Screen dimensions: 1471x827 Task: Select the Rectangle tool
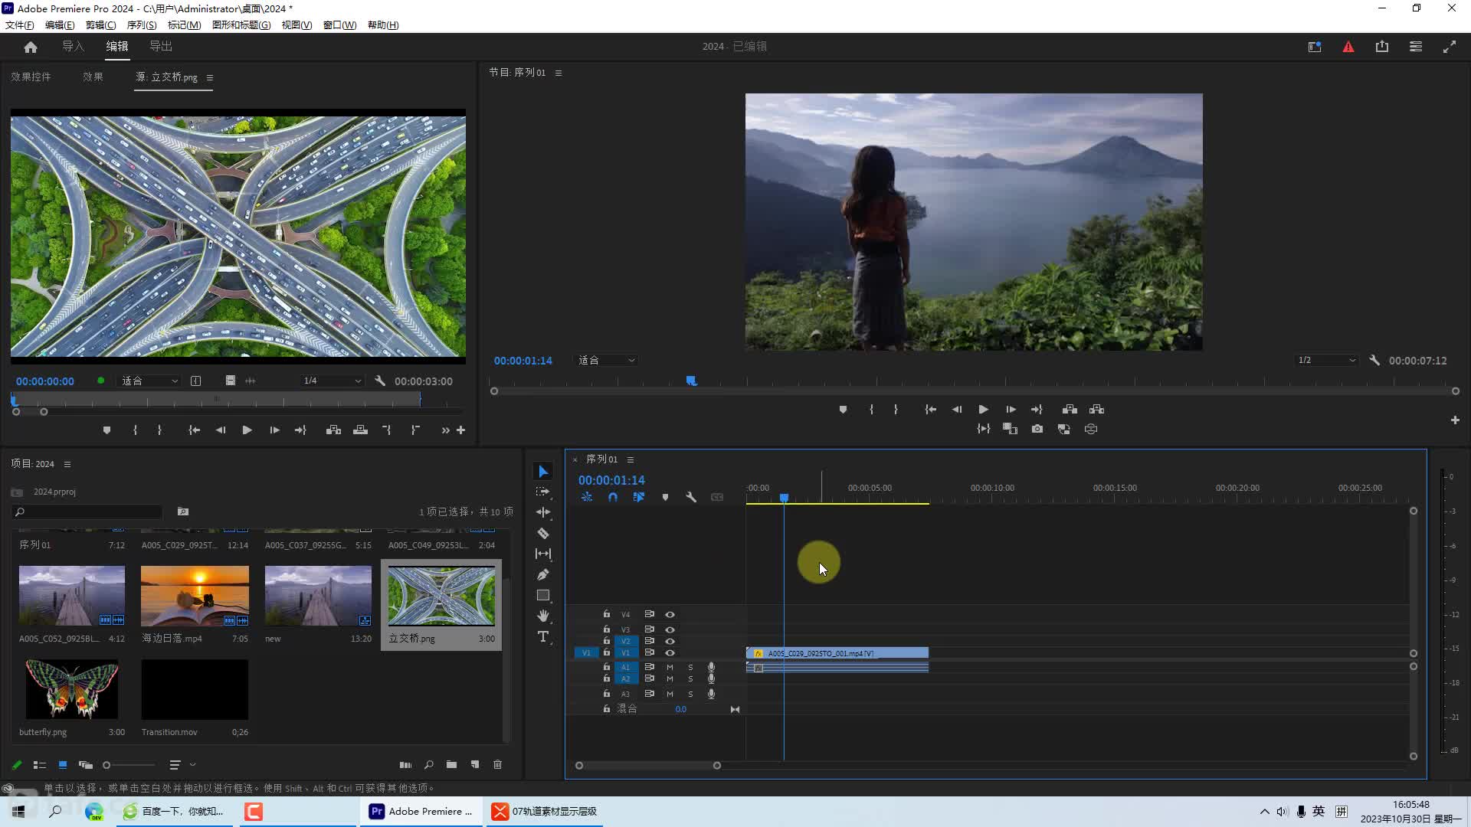click(543, 595)
